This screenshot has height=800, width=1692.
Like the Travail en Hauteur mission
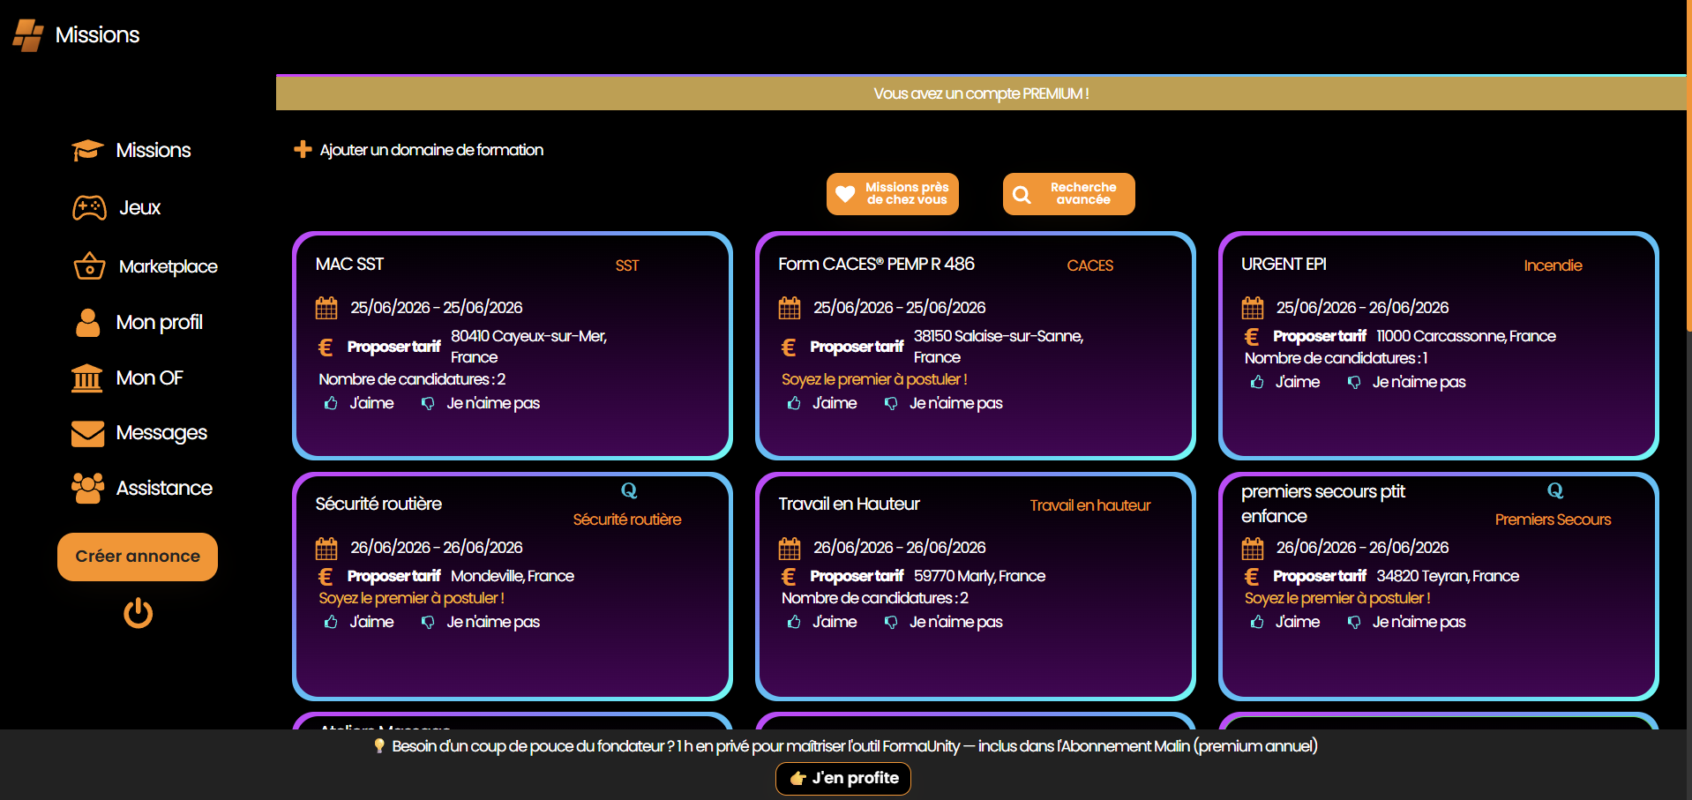[x=822, y=622]
